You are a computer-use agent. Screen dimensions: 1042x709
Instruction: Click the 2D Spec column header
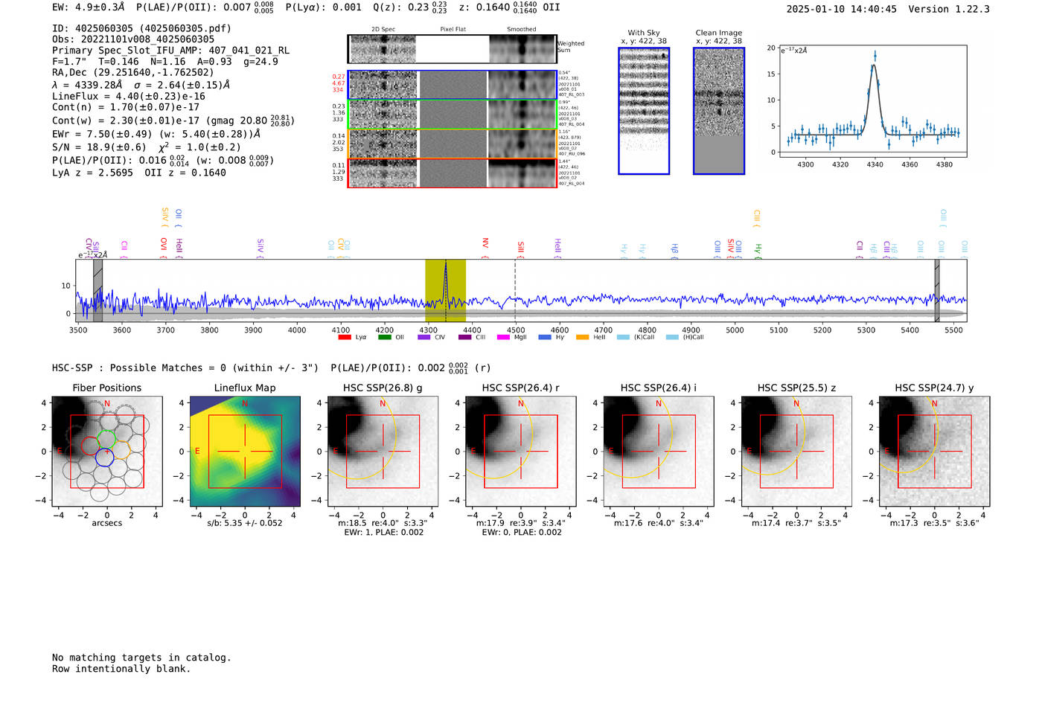pyautogui.click(x=383, y=30)
